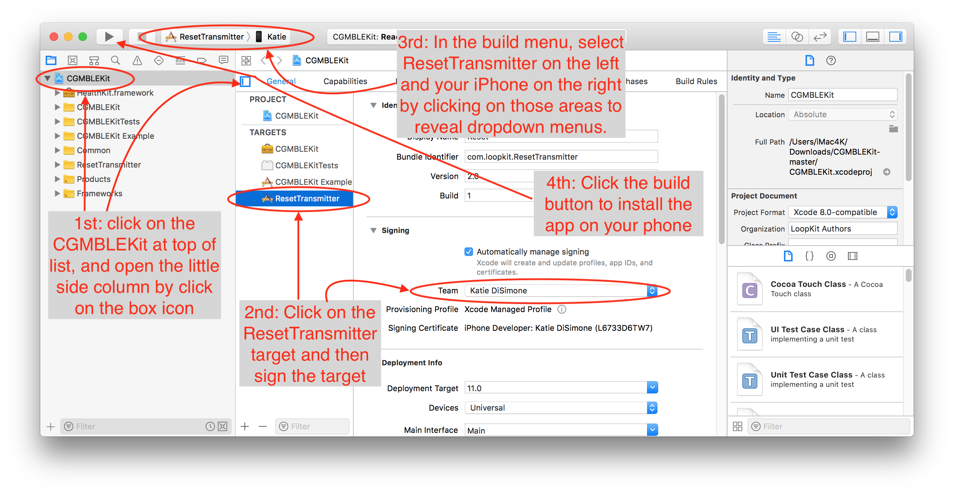Screen dimensions: 954x494
Task: Toggle Automatically manage signing checkbox
Action: coord(467,251)
